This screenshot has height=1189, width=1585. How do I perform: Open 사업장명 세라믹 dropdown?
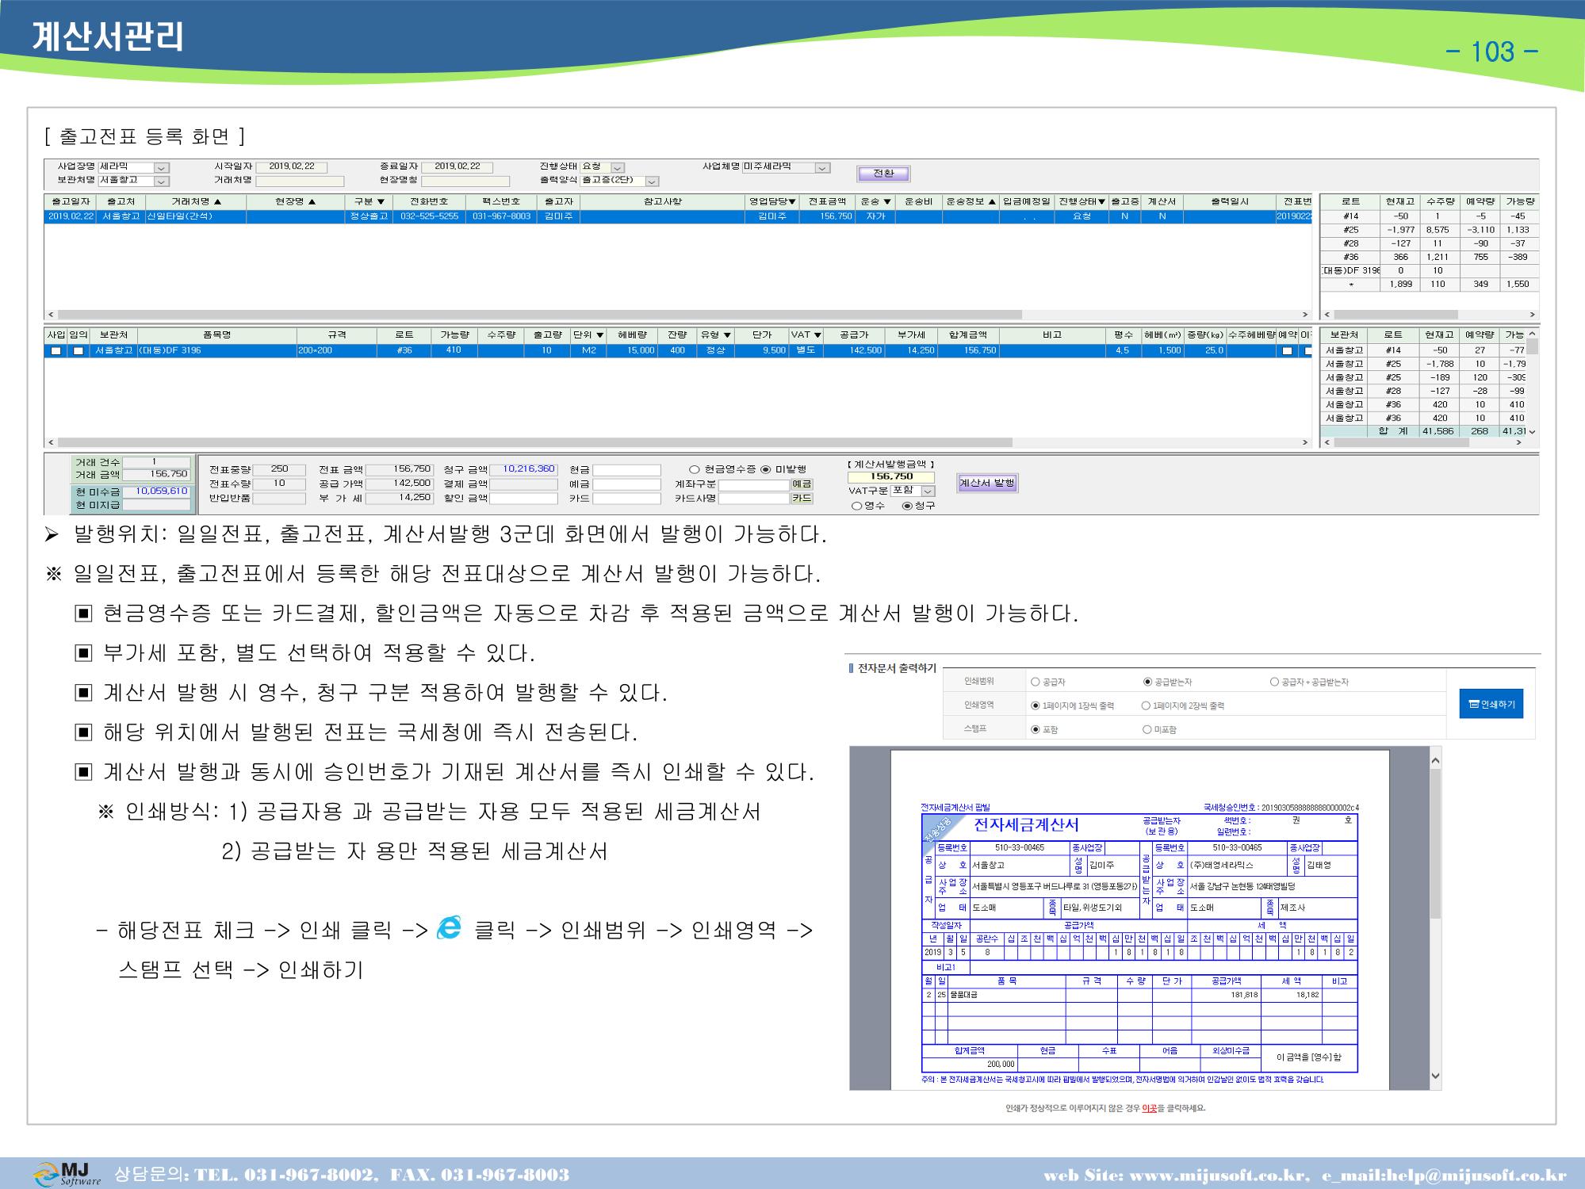161,168
